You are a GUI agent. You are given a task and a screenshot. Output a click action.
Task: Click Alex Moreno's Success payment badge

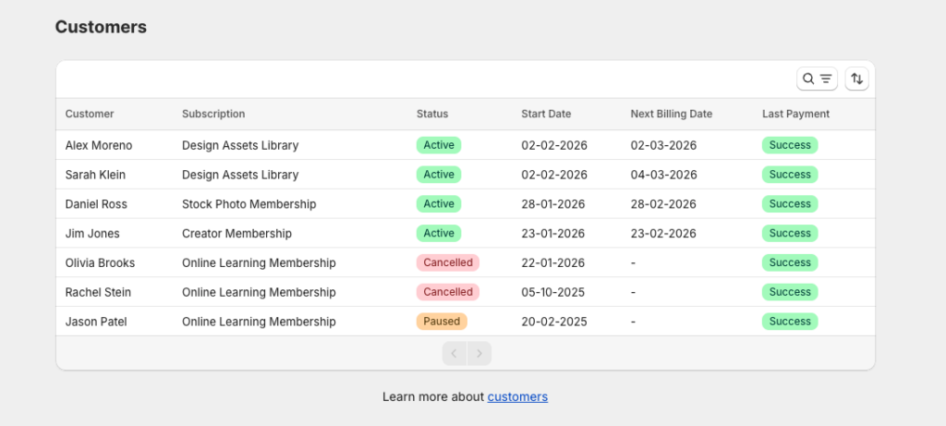point(790,145)
